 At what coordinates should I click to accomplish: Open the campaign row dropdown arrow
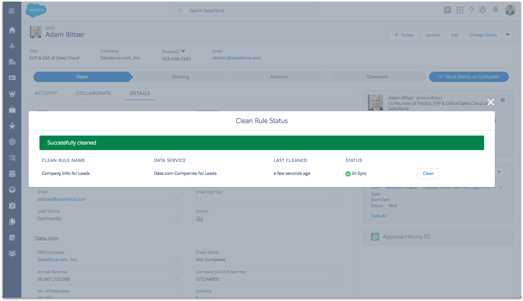point(501,188)
